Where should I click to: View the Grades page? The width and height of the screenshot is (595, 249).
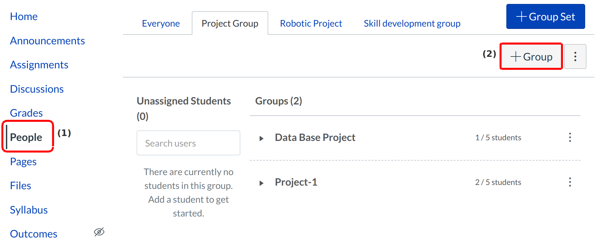tap(26, 113)
